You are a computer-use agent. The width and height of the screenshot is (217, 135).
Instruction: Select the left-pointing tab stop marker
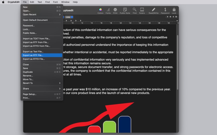coord(173,17)
